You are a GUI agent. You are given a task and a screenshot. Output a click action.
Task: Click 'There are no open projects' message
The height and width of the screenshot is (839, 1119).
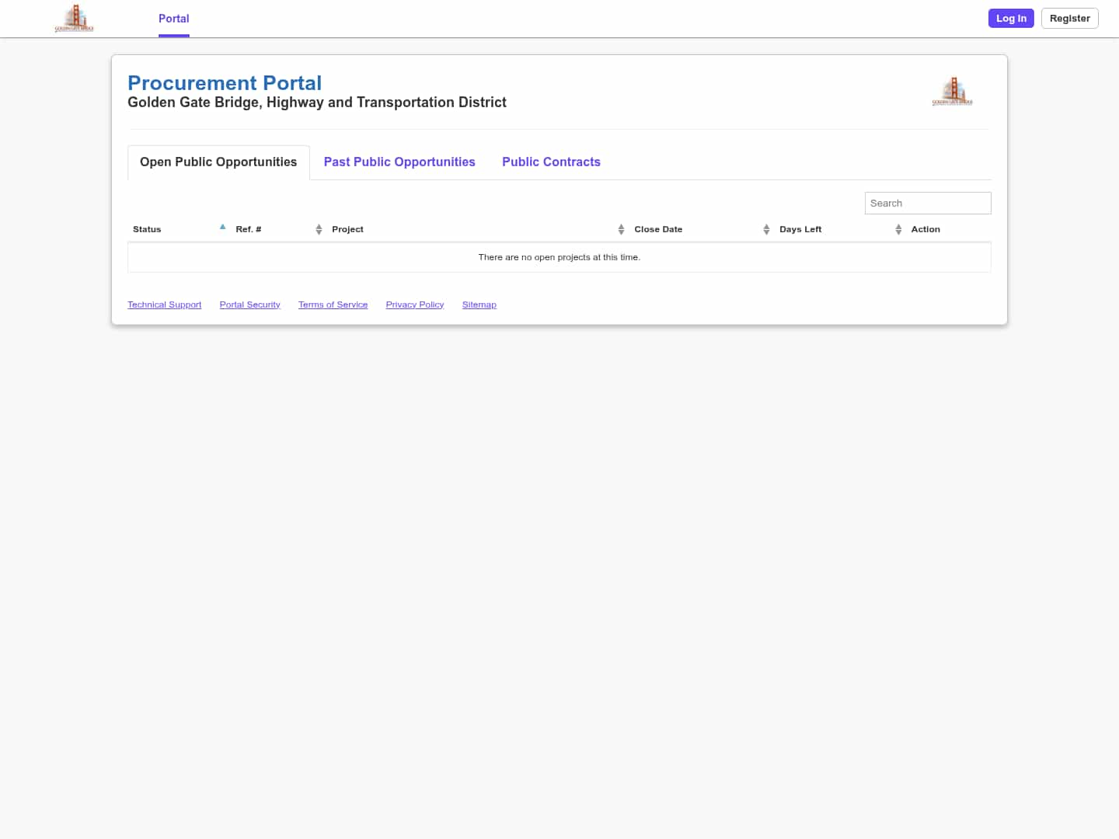coord(559,257)
